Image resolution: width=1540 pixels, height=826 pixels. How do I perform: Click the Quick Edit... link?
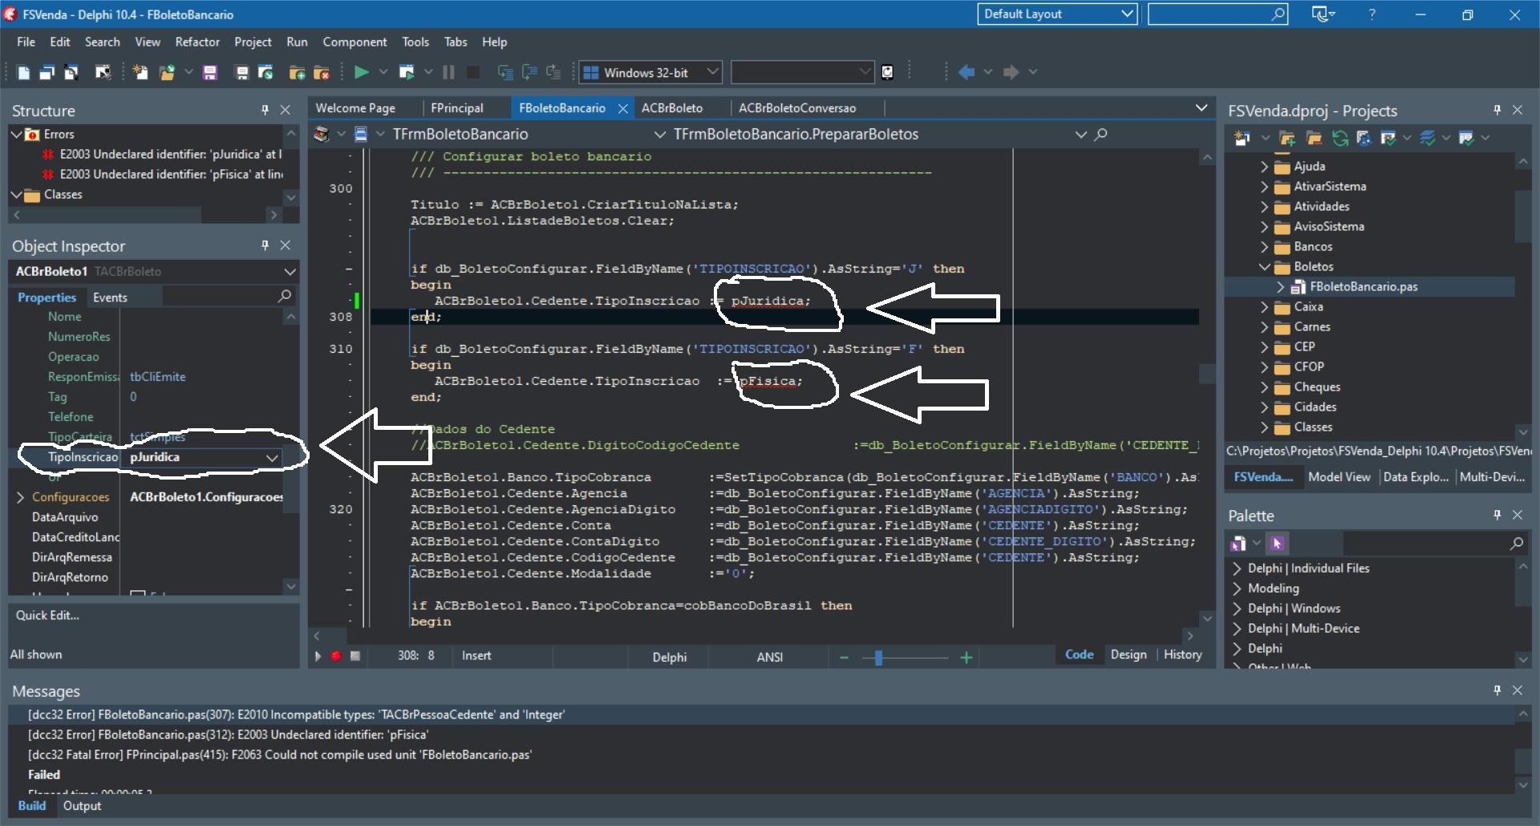click(x=47, y=615)
